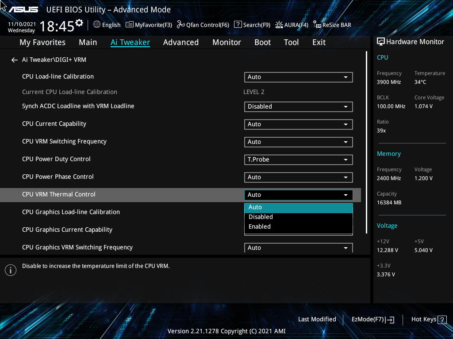The image size is (453, 339).
Task: Click the info icon beside help text
Action: click(11, 270)
